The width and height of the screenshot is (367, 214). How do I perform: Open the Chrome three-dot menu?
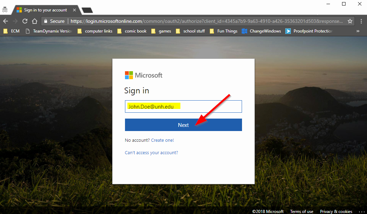361,21
